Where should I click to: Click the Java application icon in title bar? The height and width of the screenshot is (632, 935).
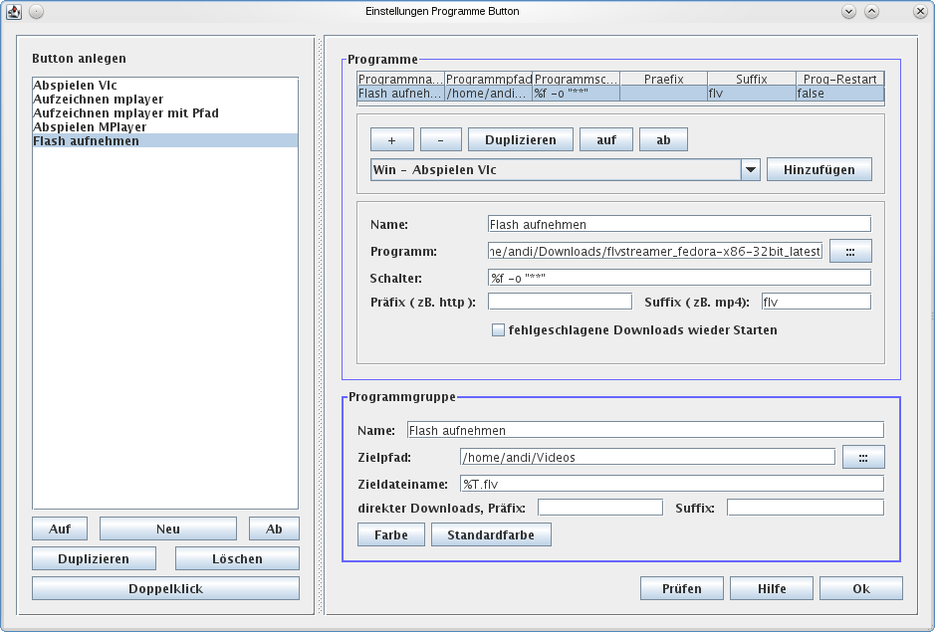pyautogui.click(x=14, y=12)
